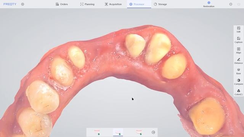Image resolution: width=244 pixels, height=137 pixels.
Task: Choose the Base tool
Action: point(239,72)
